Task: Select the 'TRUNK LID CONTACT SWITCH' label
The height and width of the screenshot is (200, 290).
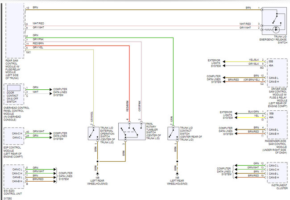Action: click(191, 133)
